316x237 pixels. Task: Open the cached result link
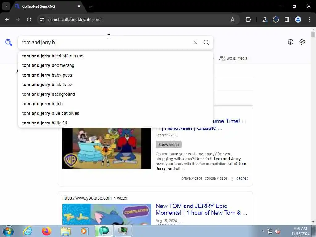pos(242,178)
